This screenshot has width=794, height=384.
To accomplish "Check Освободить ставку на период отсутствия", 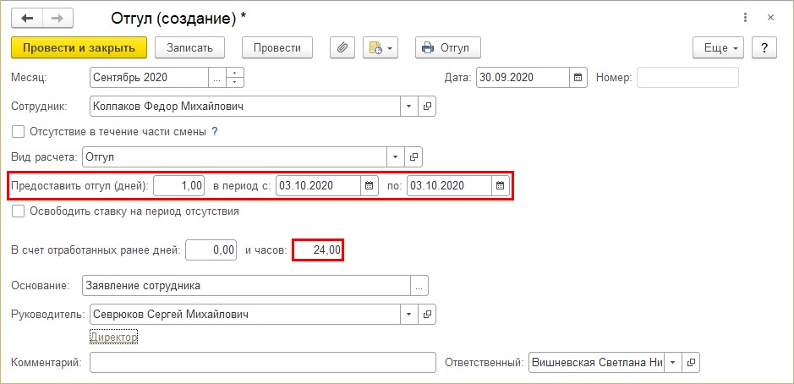I will coord(19,211).
